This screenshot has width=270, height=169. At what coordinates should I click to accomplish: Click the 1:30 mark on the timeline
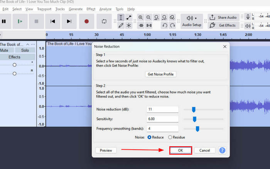197,35
